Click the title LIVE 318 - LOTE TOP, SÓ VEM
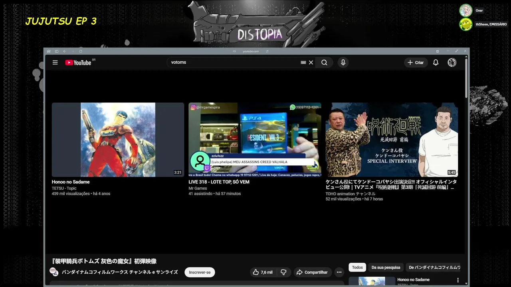511x287 pixels. click(219, 182)
